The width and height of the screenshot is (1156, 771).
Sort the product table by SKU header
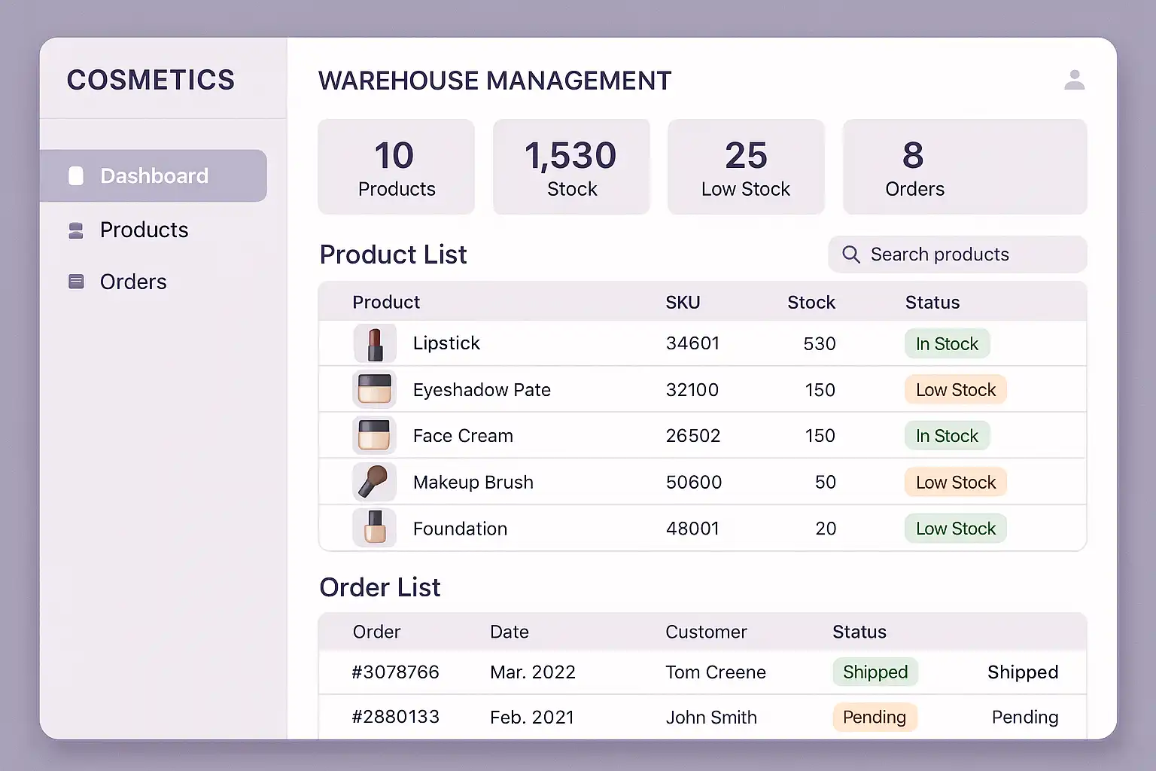tap(683, 303)
